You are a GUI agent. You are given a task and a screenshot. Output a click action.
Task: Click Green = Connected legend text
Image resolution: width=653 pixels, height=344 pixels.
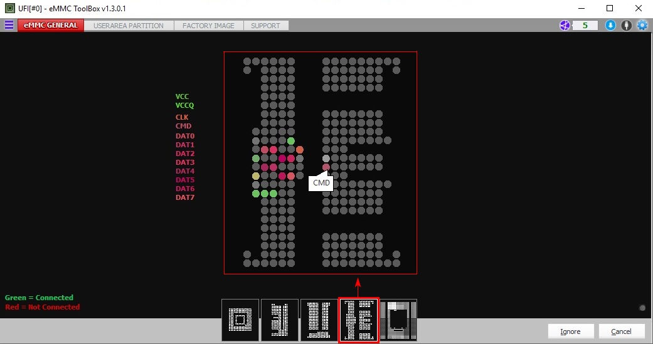pos(39,298)
